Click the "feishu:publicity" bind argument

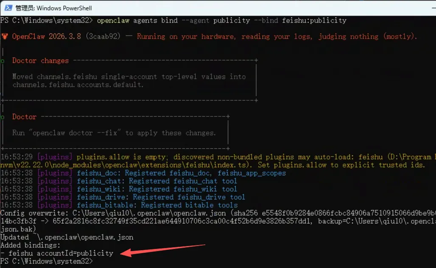314,20
